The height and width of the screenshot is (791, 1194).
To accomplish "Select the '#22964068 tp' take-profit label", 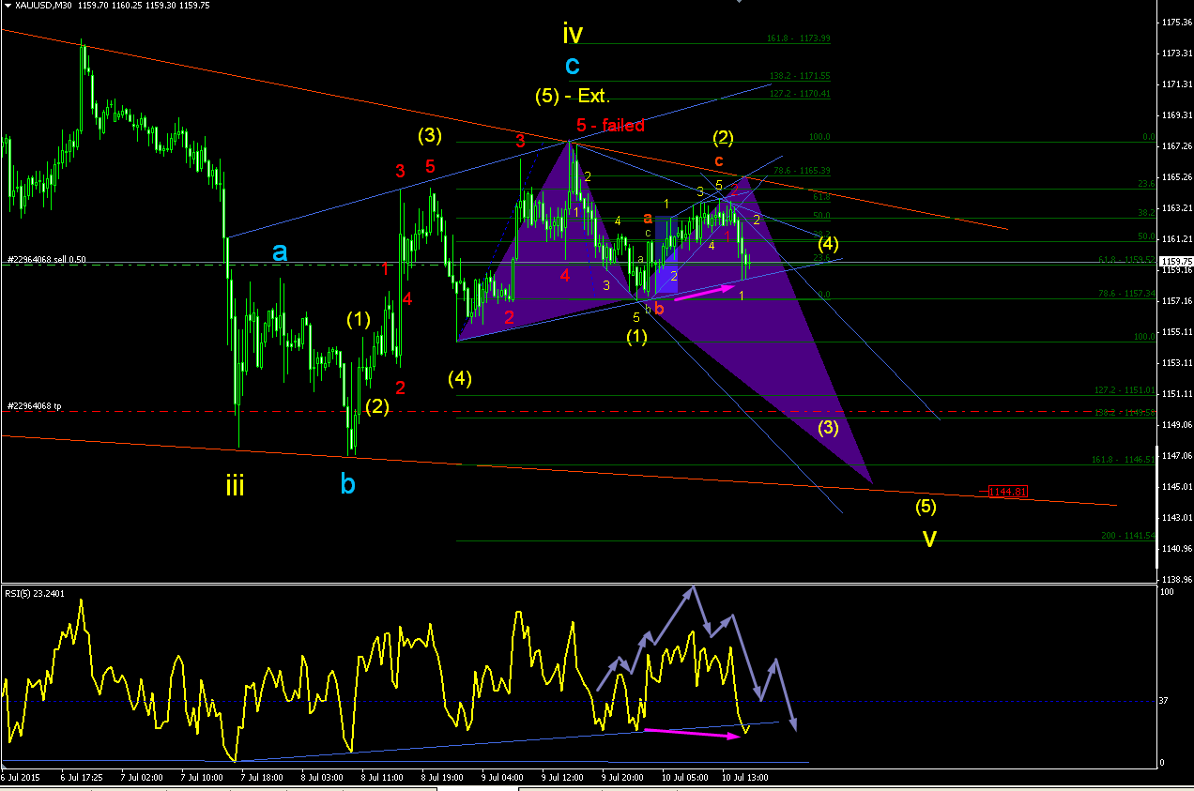I will click(x=35, y=406).
